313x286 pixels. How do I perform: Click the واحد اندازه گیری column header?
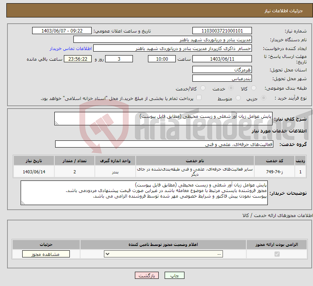click(115, 161)
